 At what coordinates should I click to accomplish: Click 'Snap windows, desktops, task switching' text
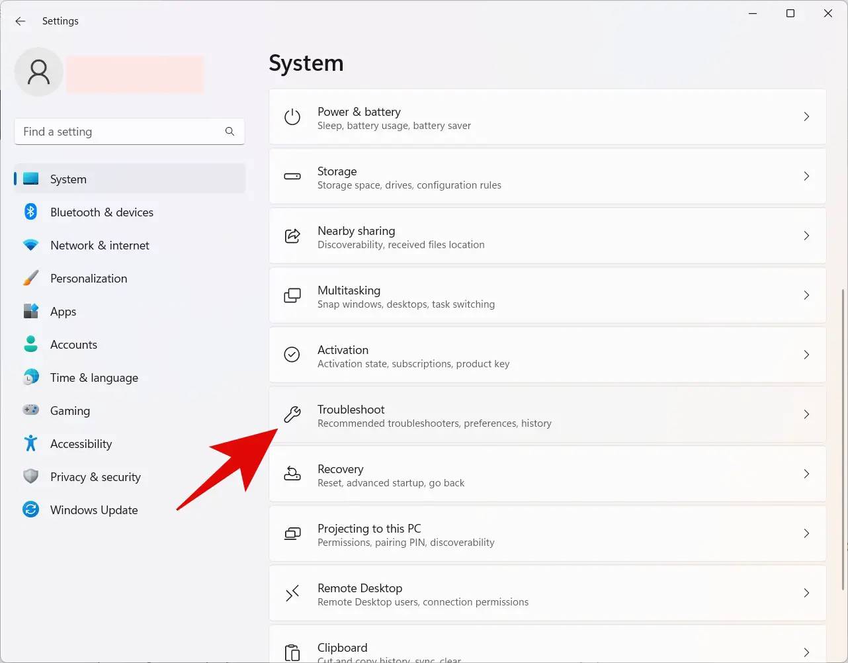point(406,304)
